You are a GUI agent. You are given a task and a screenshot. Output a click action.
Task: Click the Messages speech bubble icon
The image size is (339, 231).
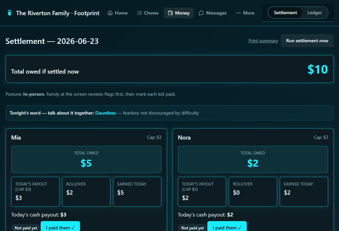click(x=201, y=13)
